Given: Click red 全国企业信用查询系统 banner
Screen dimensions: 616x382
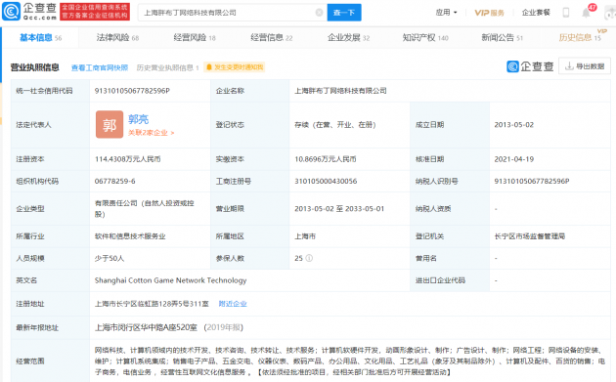Looking at the screenshot, I should [x=95, y=12].
